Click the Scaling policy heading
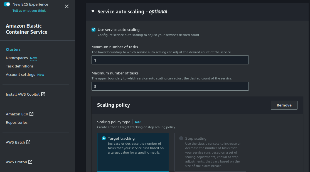 click(114, 105)
